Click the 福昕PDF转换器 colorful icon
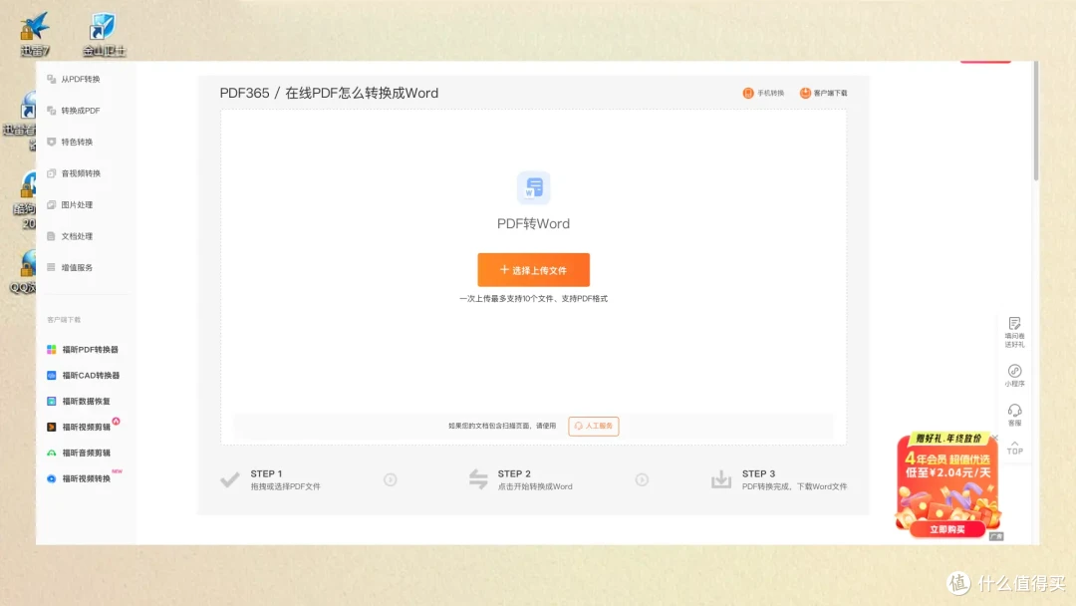 pyautogui.click(x=52, y=349)
